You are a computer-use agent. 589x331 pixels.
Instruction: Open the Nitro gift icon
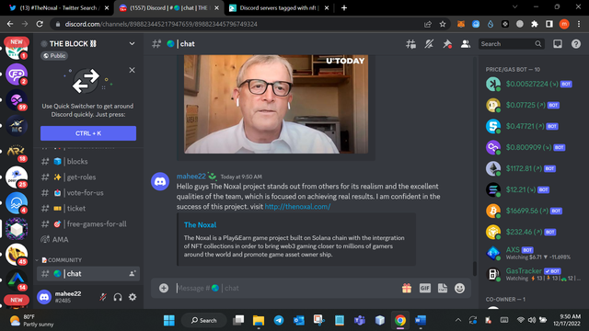[x=407, y=288]
